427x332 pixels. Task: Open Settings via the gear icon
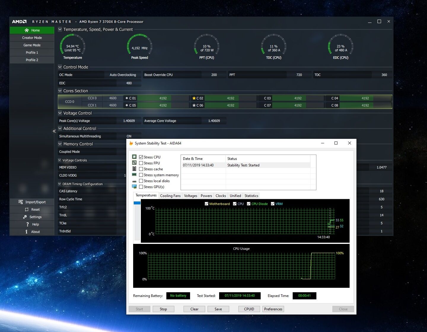[25, 217]
